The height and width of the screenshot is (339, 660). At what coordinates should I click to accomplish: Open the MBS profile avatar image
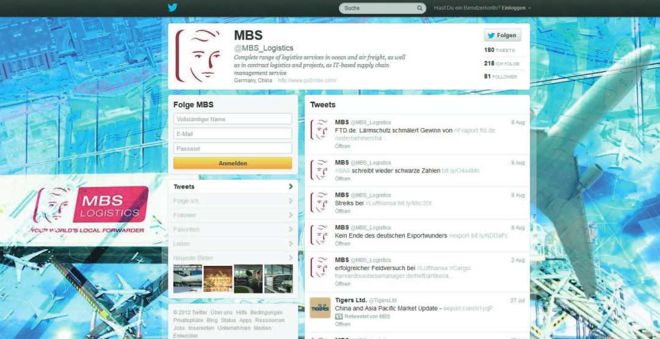coord(198,56)
